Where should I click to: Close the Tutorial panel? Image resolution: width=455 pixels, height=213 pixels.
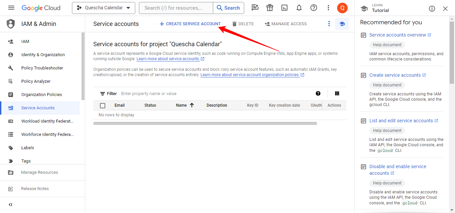coord(445,9)
